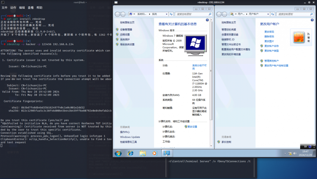Open 管理您的凭据 in User Accounts sidebar
Screen dimensions: 317x179
tap(229, 29)
